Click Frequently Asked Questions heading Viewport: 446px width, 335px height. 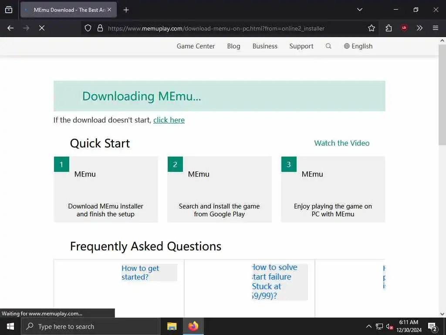pyautogui.click(x=145, y=246)
